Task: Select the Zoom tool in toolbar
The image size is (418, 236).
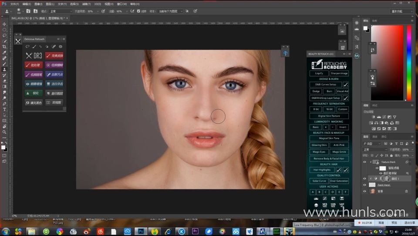Action: pos(4,132)
